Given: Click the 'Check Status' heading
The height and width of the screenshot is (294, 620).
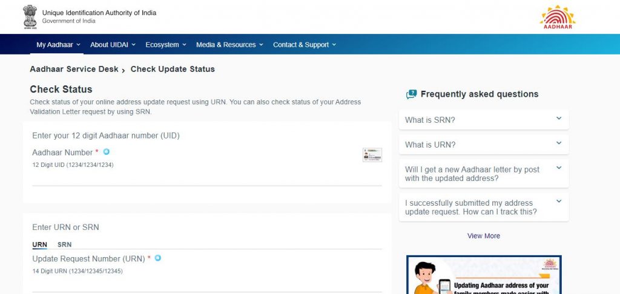Looking at the screenshot, I should pyautogui.click(x=61, y=90).
